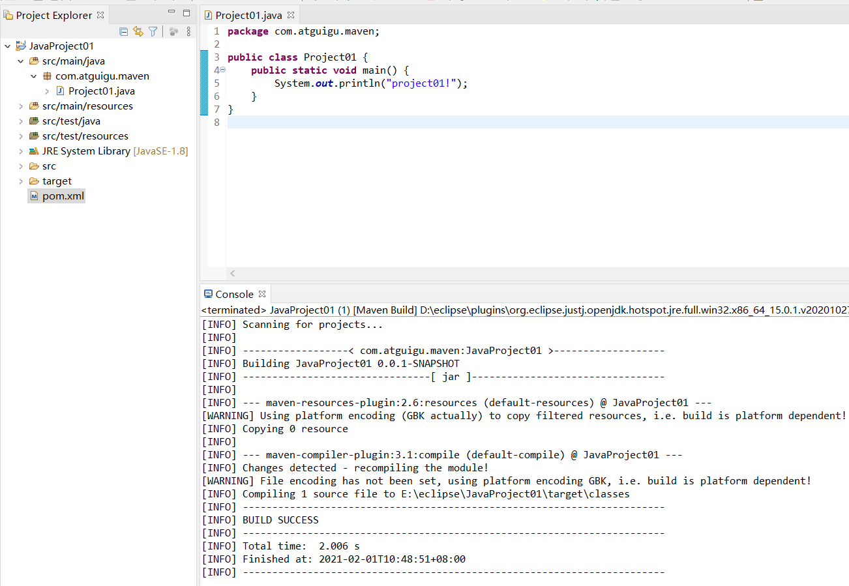The width and height of the screenshot is (849, 586).
Task: Click the System.out.println statement
Action: (x=371, y=83)
